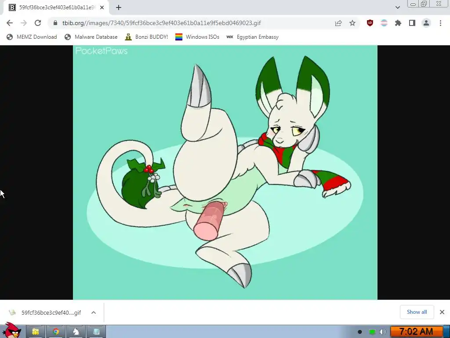450x338 pixels.
Task: Close the 59fcf36bce3c9ef403e61b0a11e9 tab
Action: tap(102, 7)
